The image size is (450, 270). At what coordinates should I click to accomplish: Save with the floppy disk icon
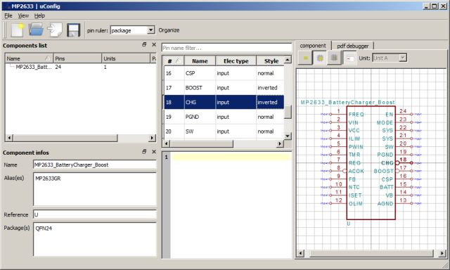(x=73, y=30)
